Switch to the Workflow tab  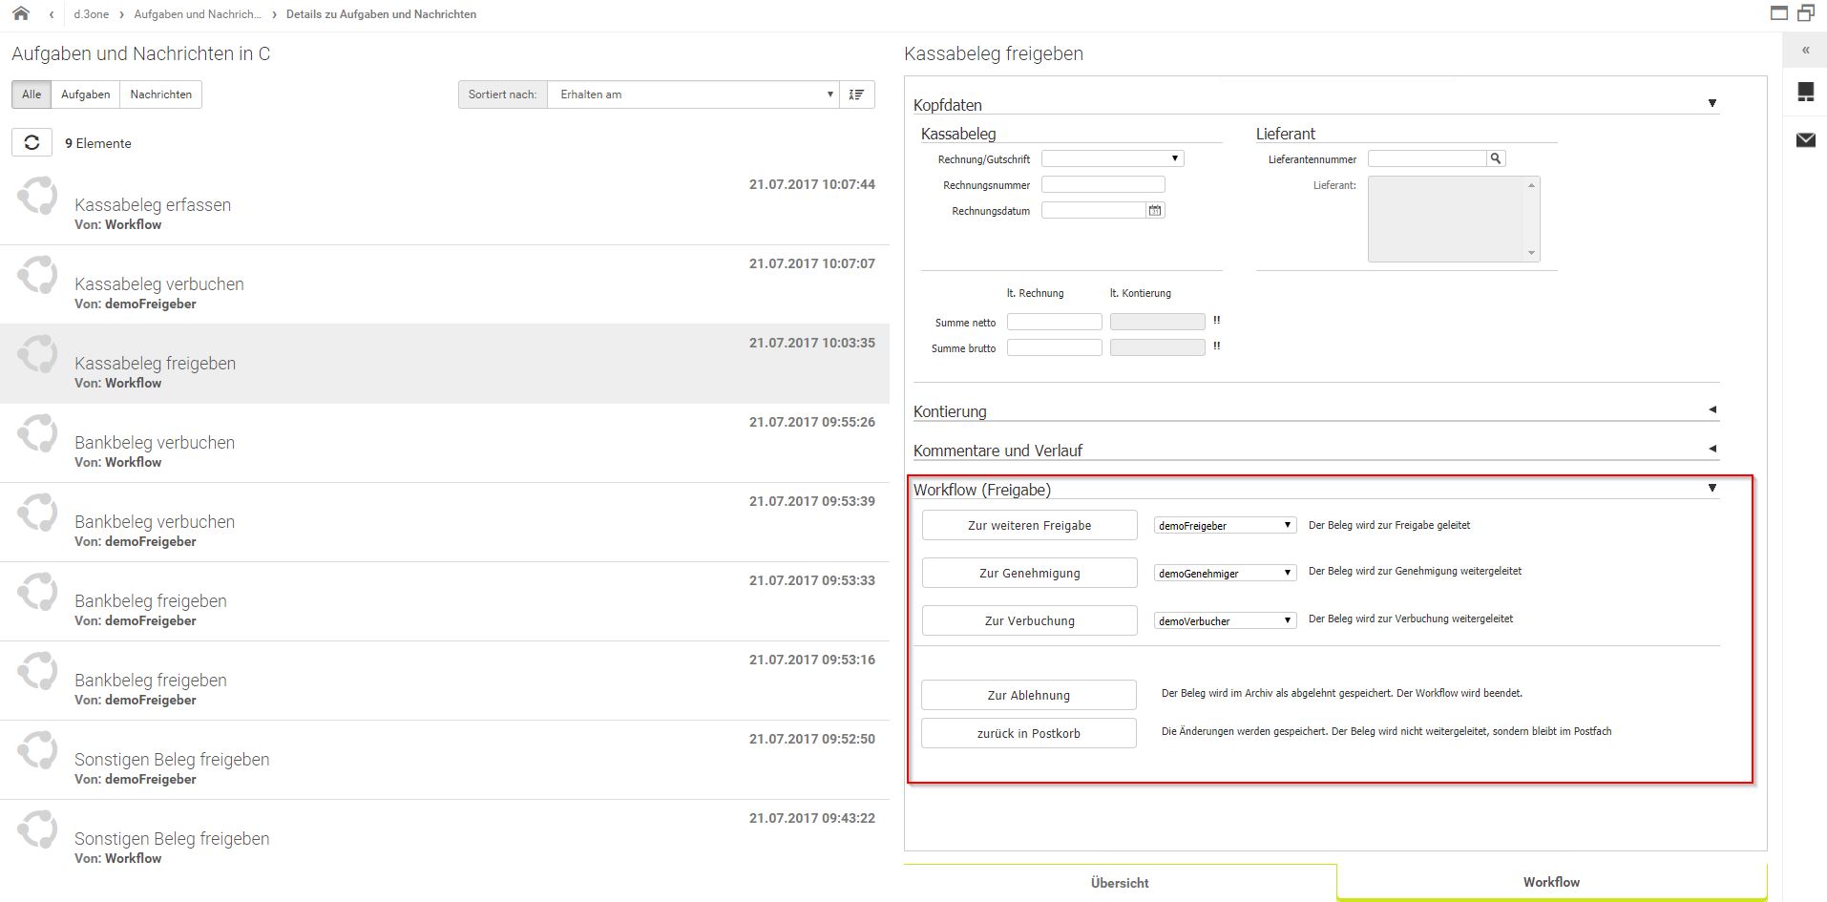1551,882
